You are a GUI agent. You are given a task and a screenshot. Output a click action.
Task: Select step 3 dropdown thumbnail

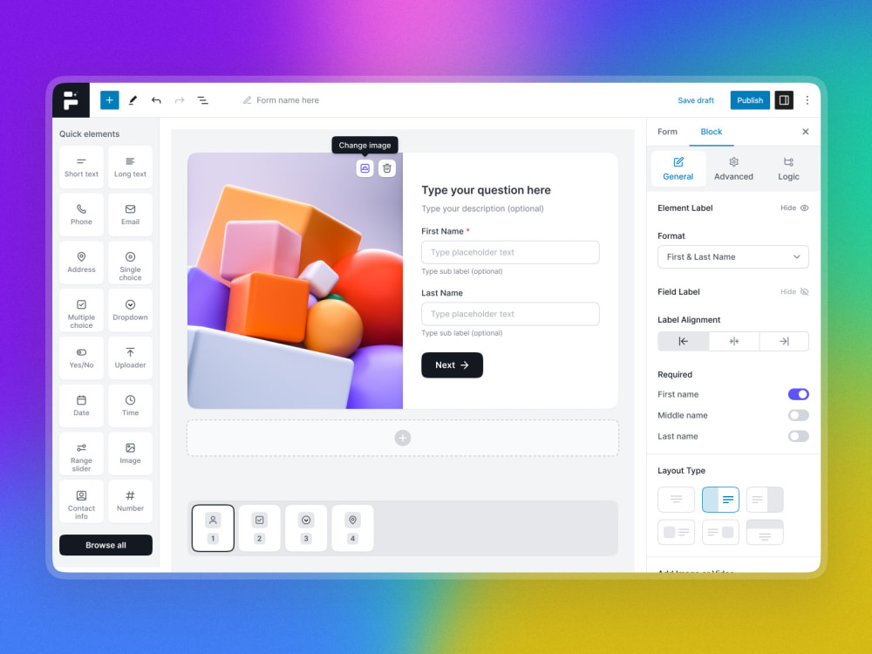pos(306,528)
